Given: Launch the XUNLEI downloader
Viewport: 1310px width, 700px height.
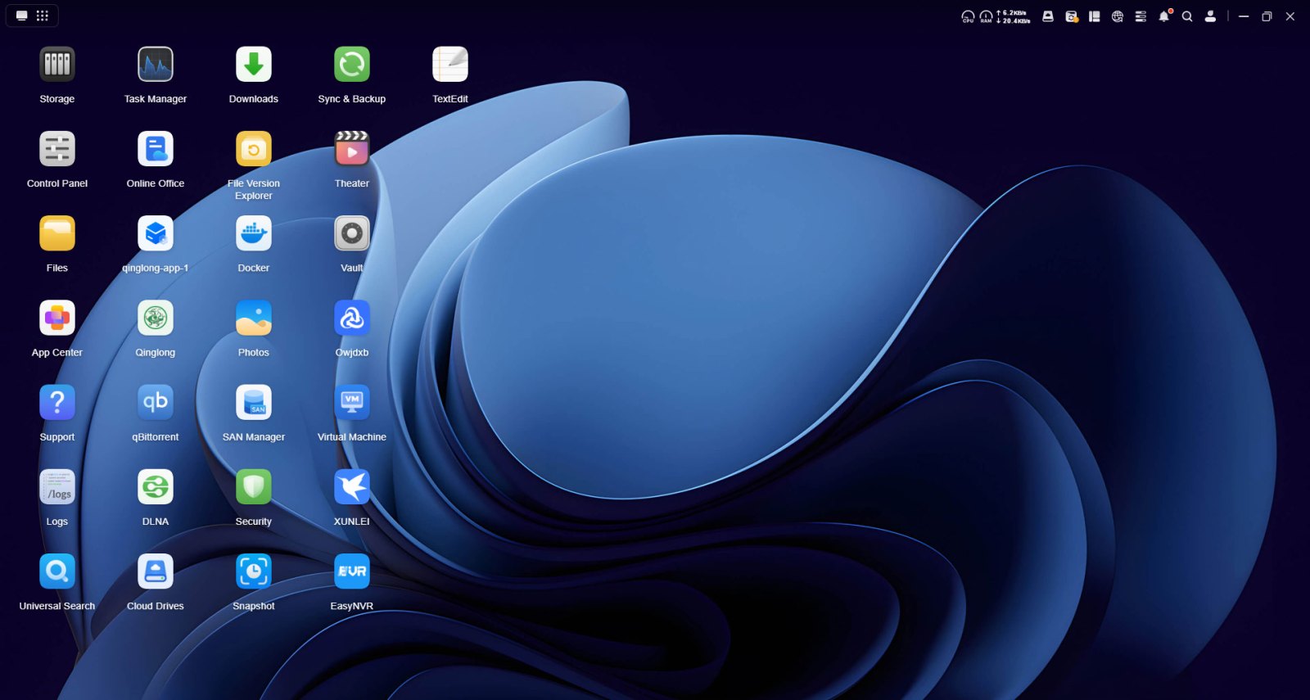Looking at the screenshot, I should click(352, 488).
